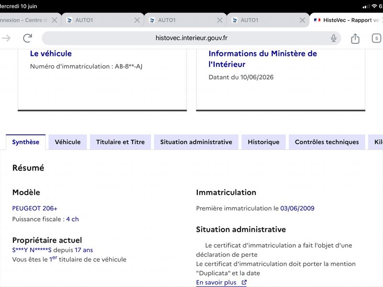Click the Wi-Fi status icon

(x=374, y=6)
